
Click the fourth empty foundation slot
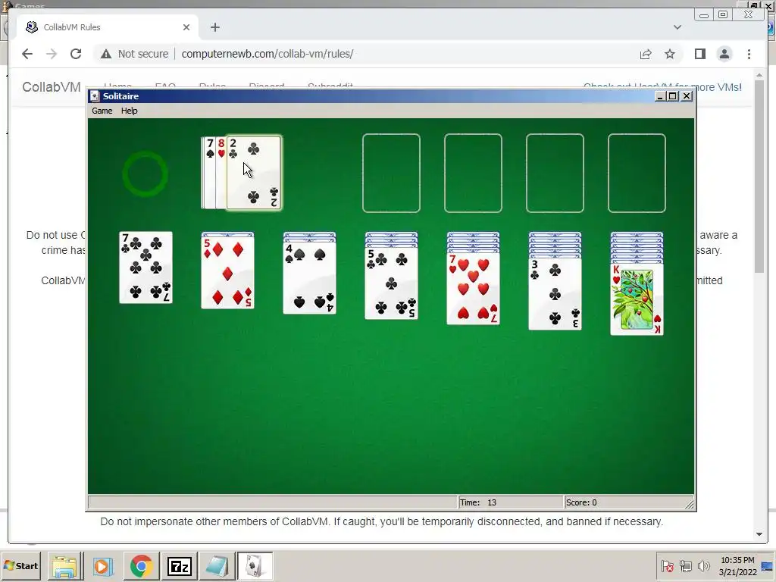[x=637, y=174]
